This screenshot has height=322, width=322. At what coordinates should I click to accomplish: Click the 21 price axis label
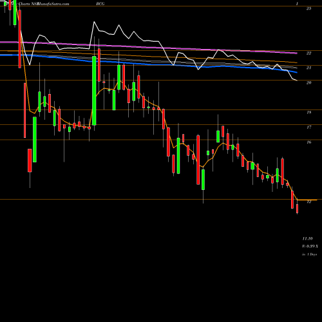(308, 68)
